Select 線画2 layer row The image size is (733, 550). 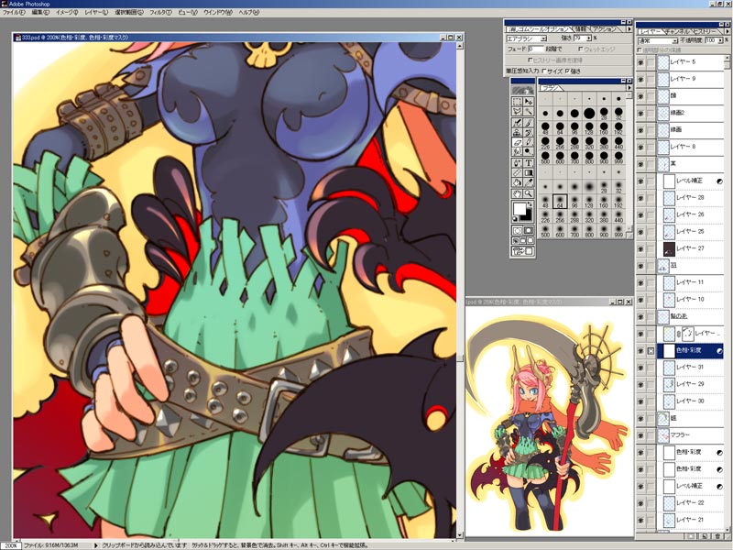(690, 113)
